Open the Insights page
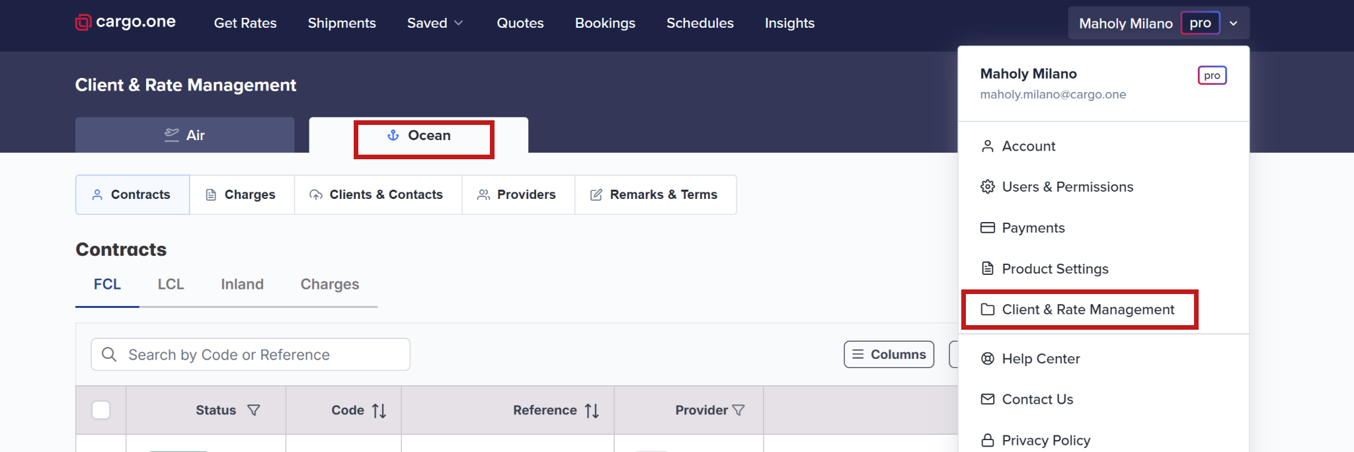The height and width of the screenshot is (452, 1354). tap(789, 23)
